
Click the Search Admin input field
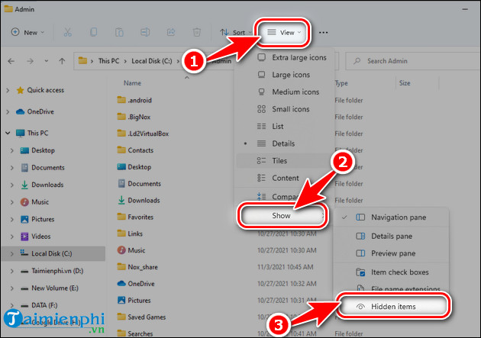click(x=412, y=61)
